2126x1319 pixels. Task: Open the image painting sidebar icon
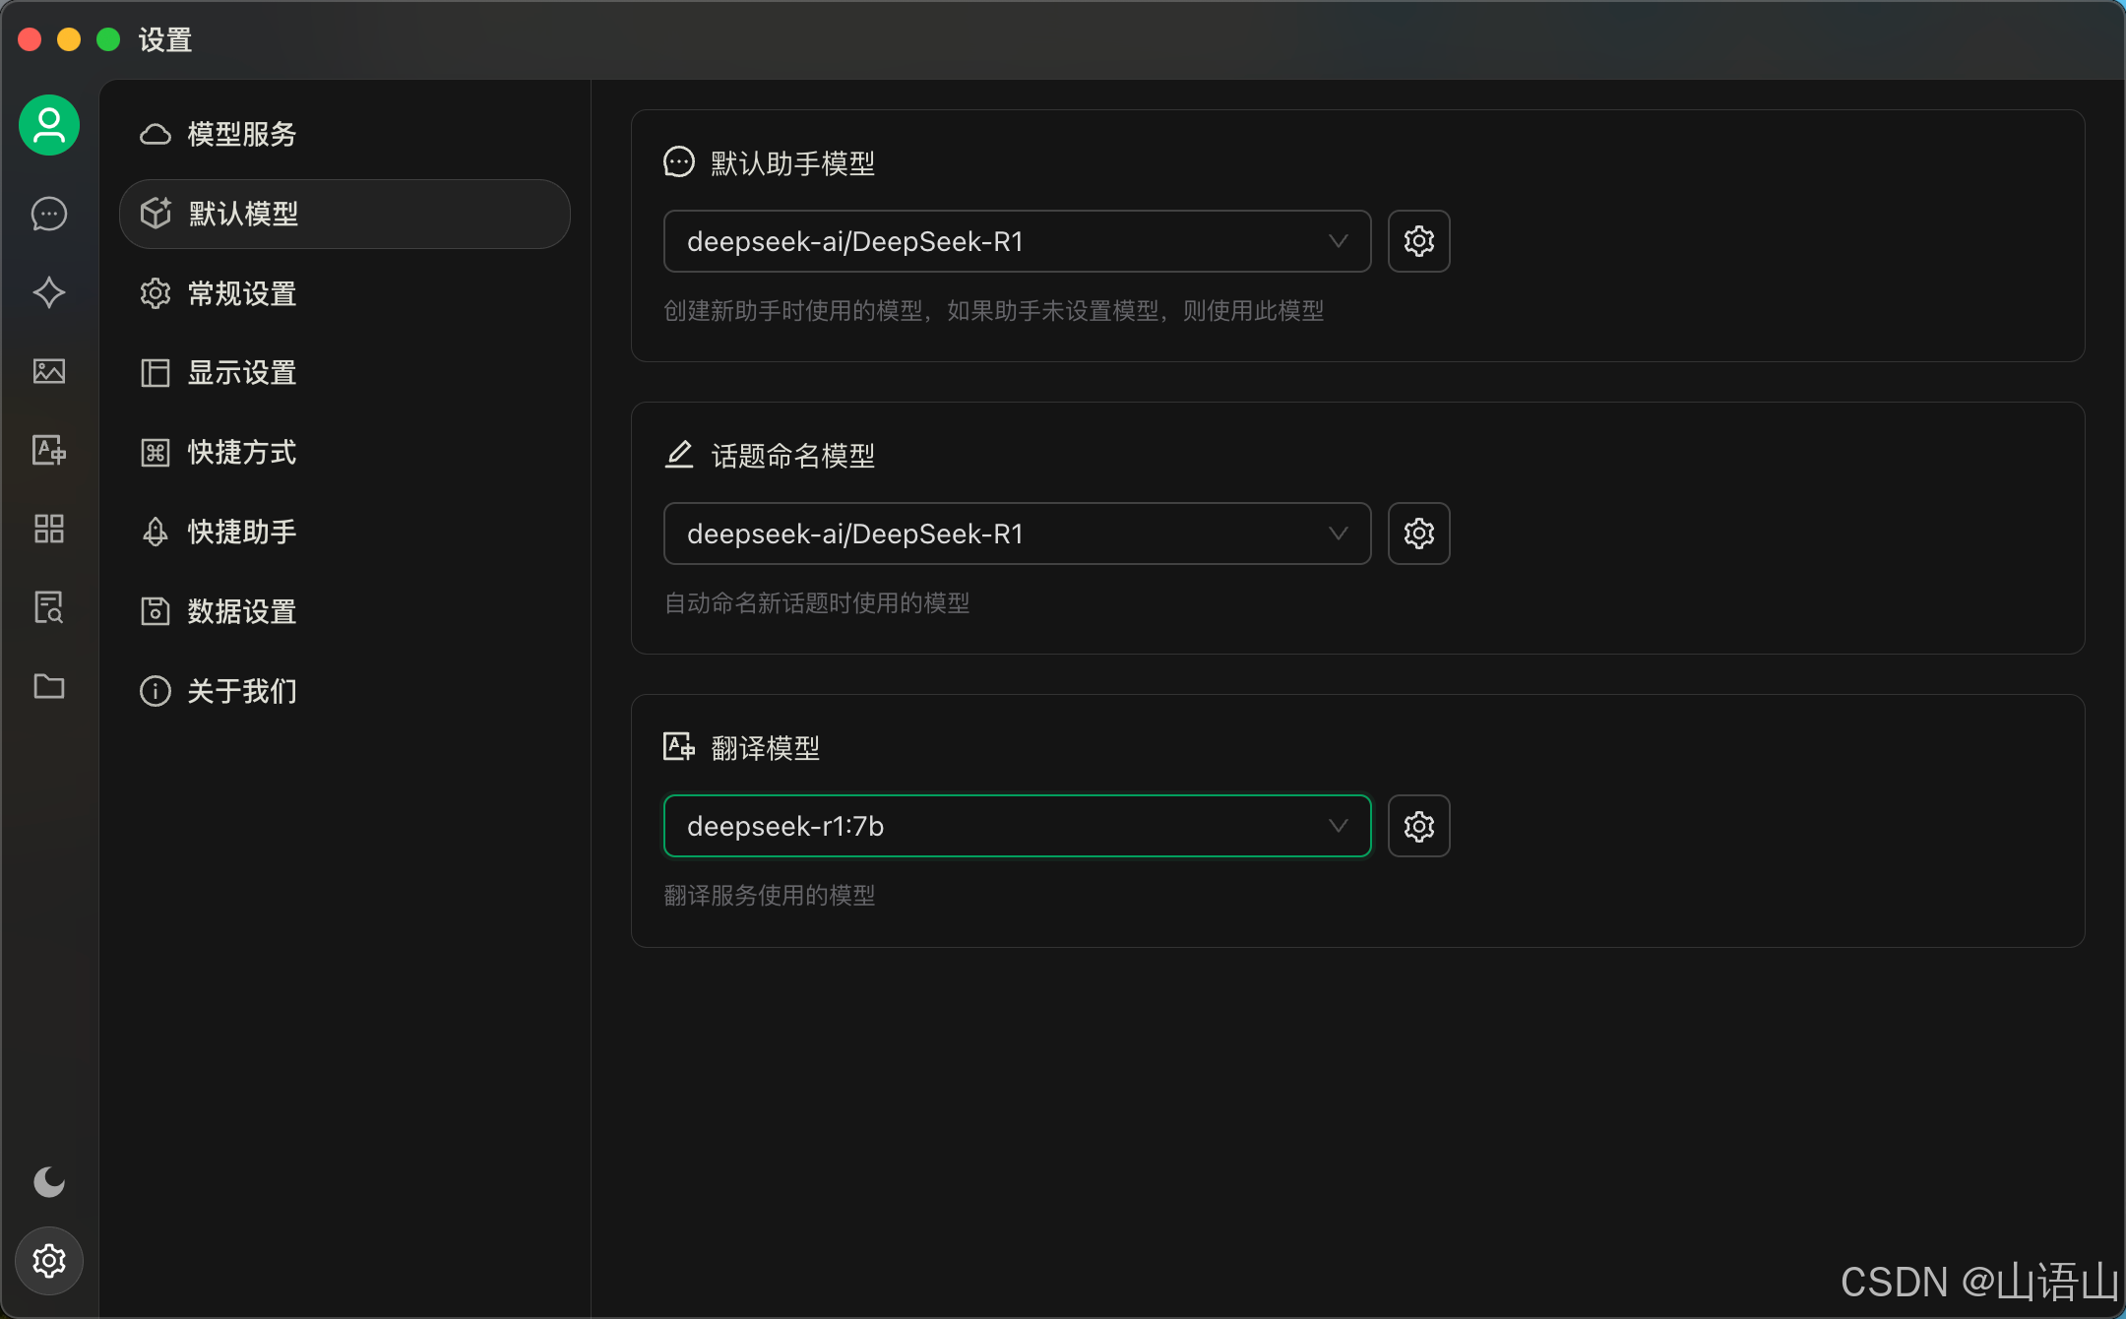point(49,371)
